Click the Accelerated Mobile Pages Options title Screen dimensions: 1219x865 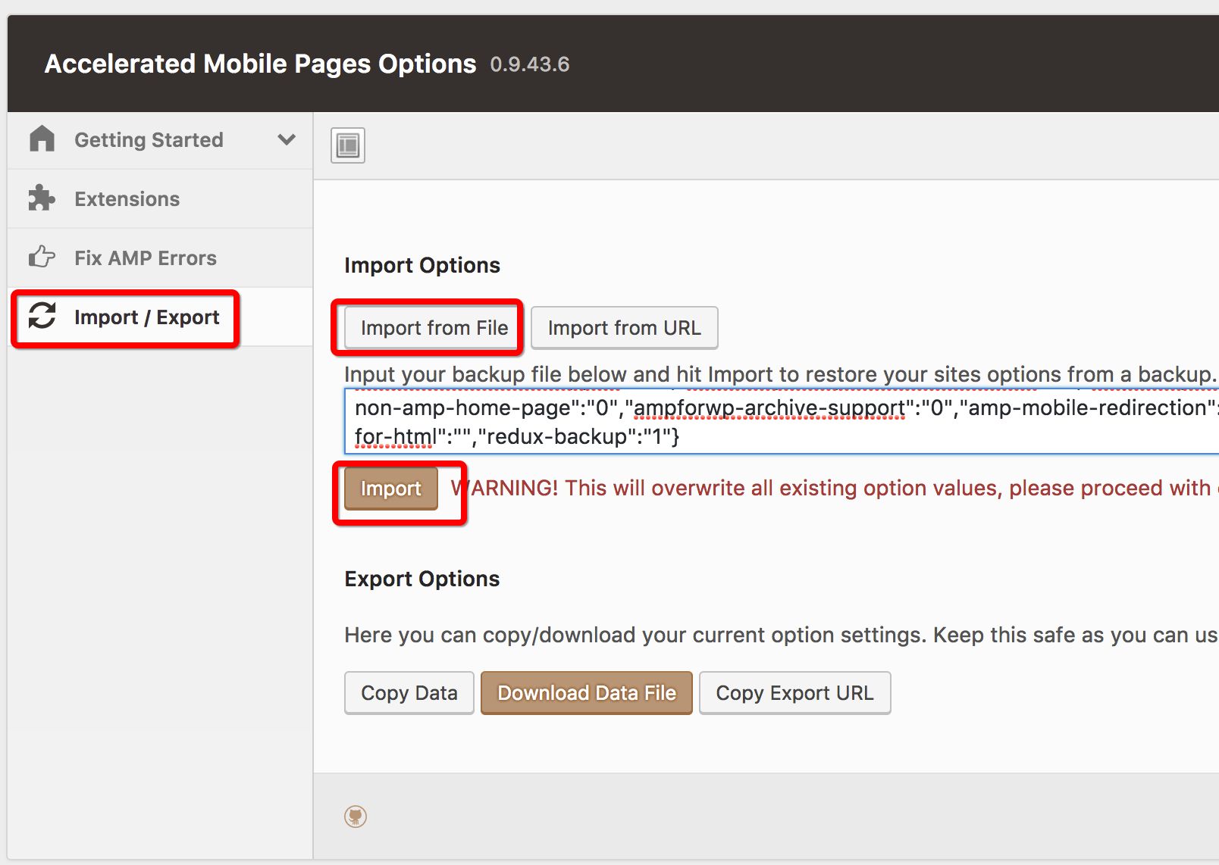tap(260, 64)
